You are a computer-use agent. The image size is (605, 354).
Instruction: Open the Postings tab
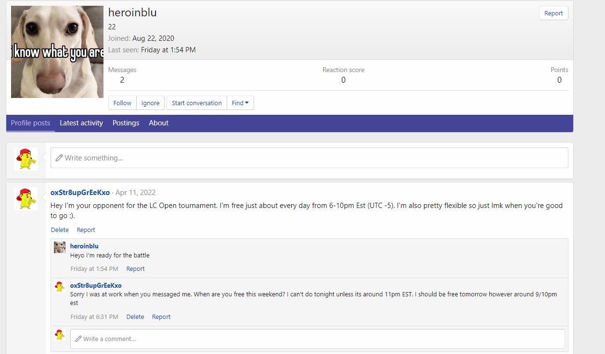pos(126,123)
